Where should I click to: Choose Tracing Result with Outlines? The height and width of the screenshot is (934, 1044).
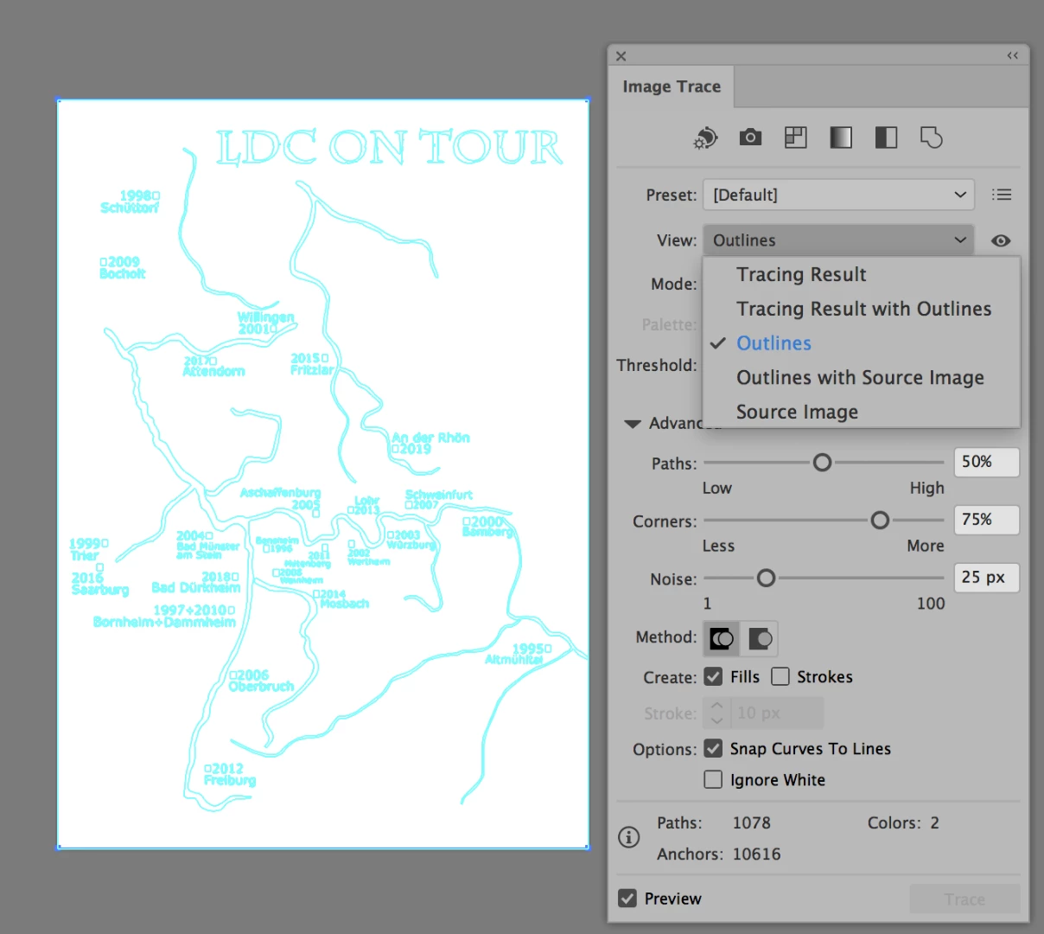pyautogui.click(x=863, y=309)
